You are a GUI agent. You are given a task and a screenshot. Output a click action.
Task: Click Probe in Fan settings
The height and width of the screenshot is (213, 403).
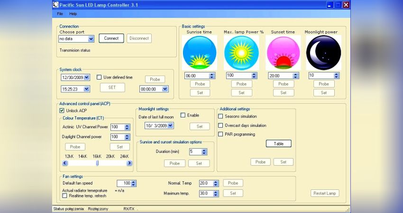(233, 183)
